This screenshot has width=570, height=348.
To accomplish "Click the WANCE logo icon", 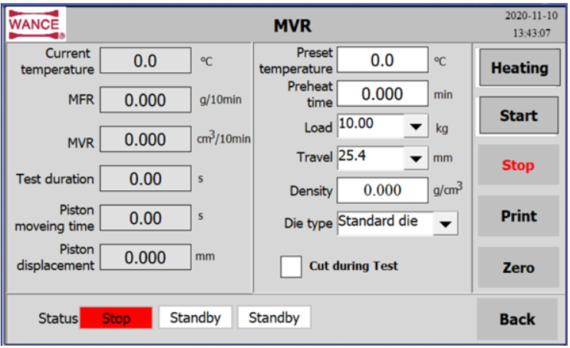I will click(x=36, y=24).
